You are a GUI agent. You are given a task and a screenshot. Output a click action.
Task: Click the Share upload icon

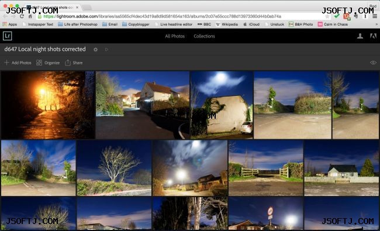point(68,63)
